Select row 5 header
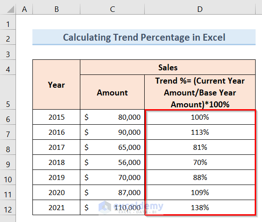 pos(8,92)
